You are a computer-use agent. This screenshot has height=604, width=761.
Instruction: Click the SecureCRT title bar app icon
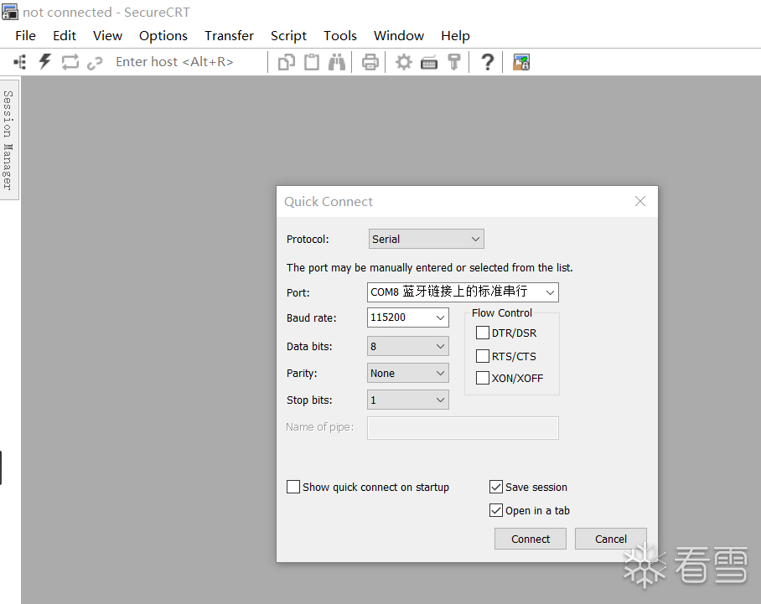(10, 12)
